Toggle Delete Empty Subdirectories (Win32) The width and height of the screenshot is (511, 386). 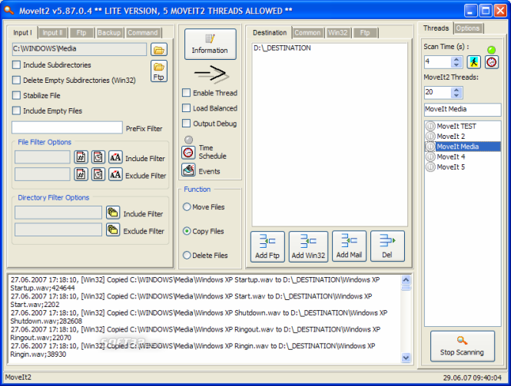pos(16,80)
